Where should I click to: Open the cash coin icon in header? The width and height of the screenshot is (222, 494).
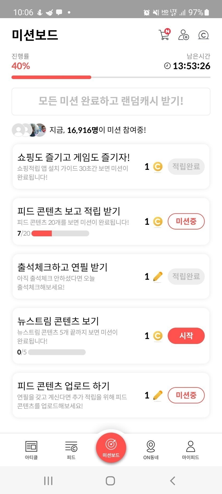pos(203,35)
